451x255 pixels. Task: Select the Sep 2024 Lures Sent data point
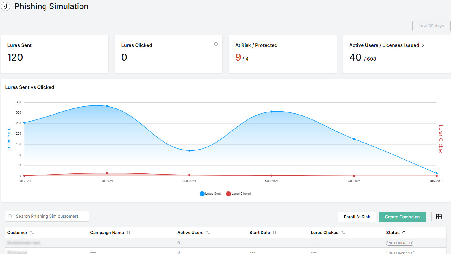coord(272,112)
